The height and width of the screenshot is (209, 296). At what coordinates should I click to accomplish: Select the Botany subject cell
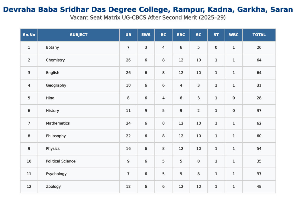click(53, 47)
